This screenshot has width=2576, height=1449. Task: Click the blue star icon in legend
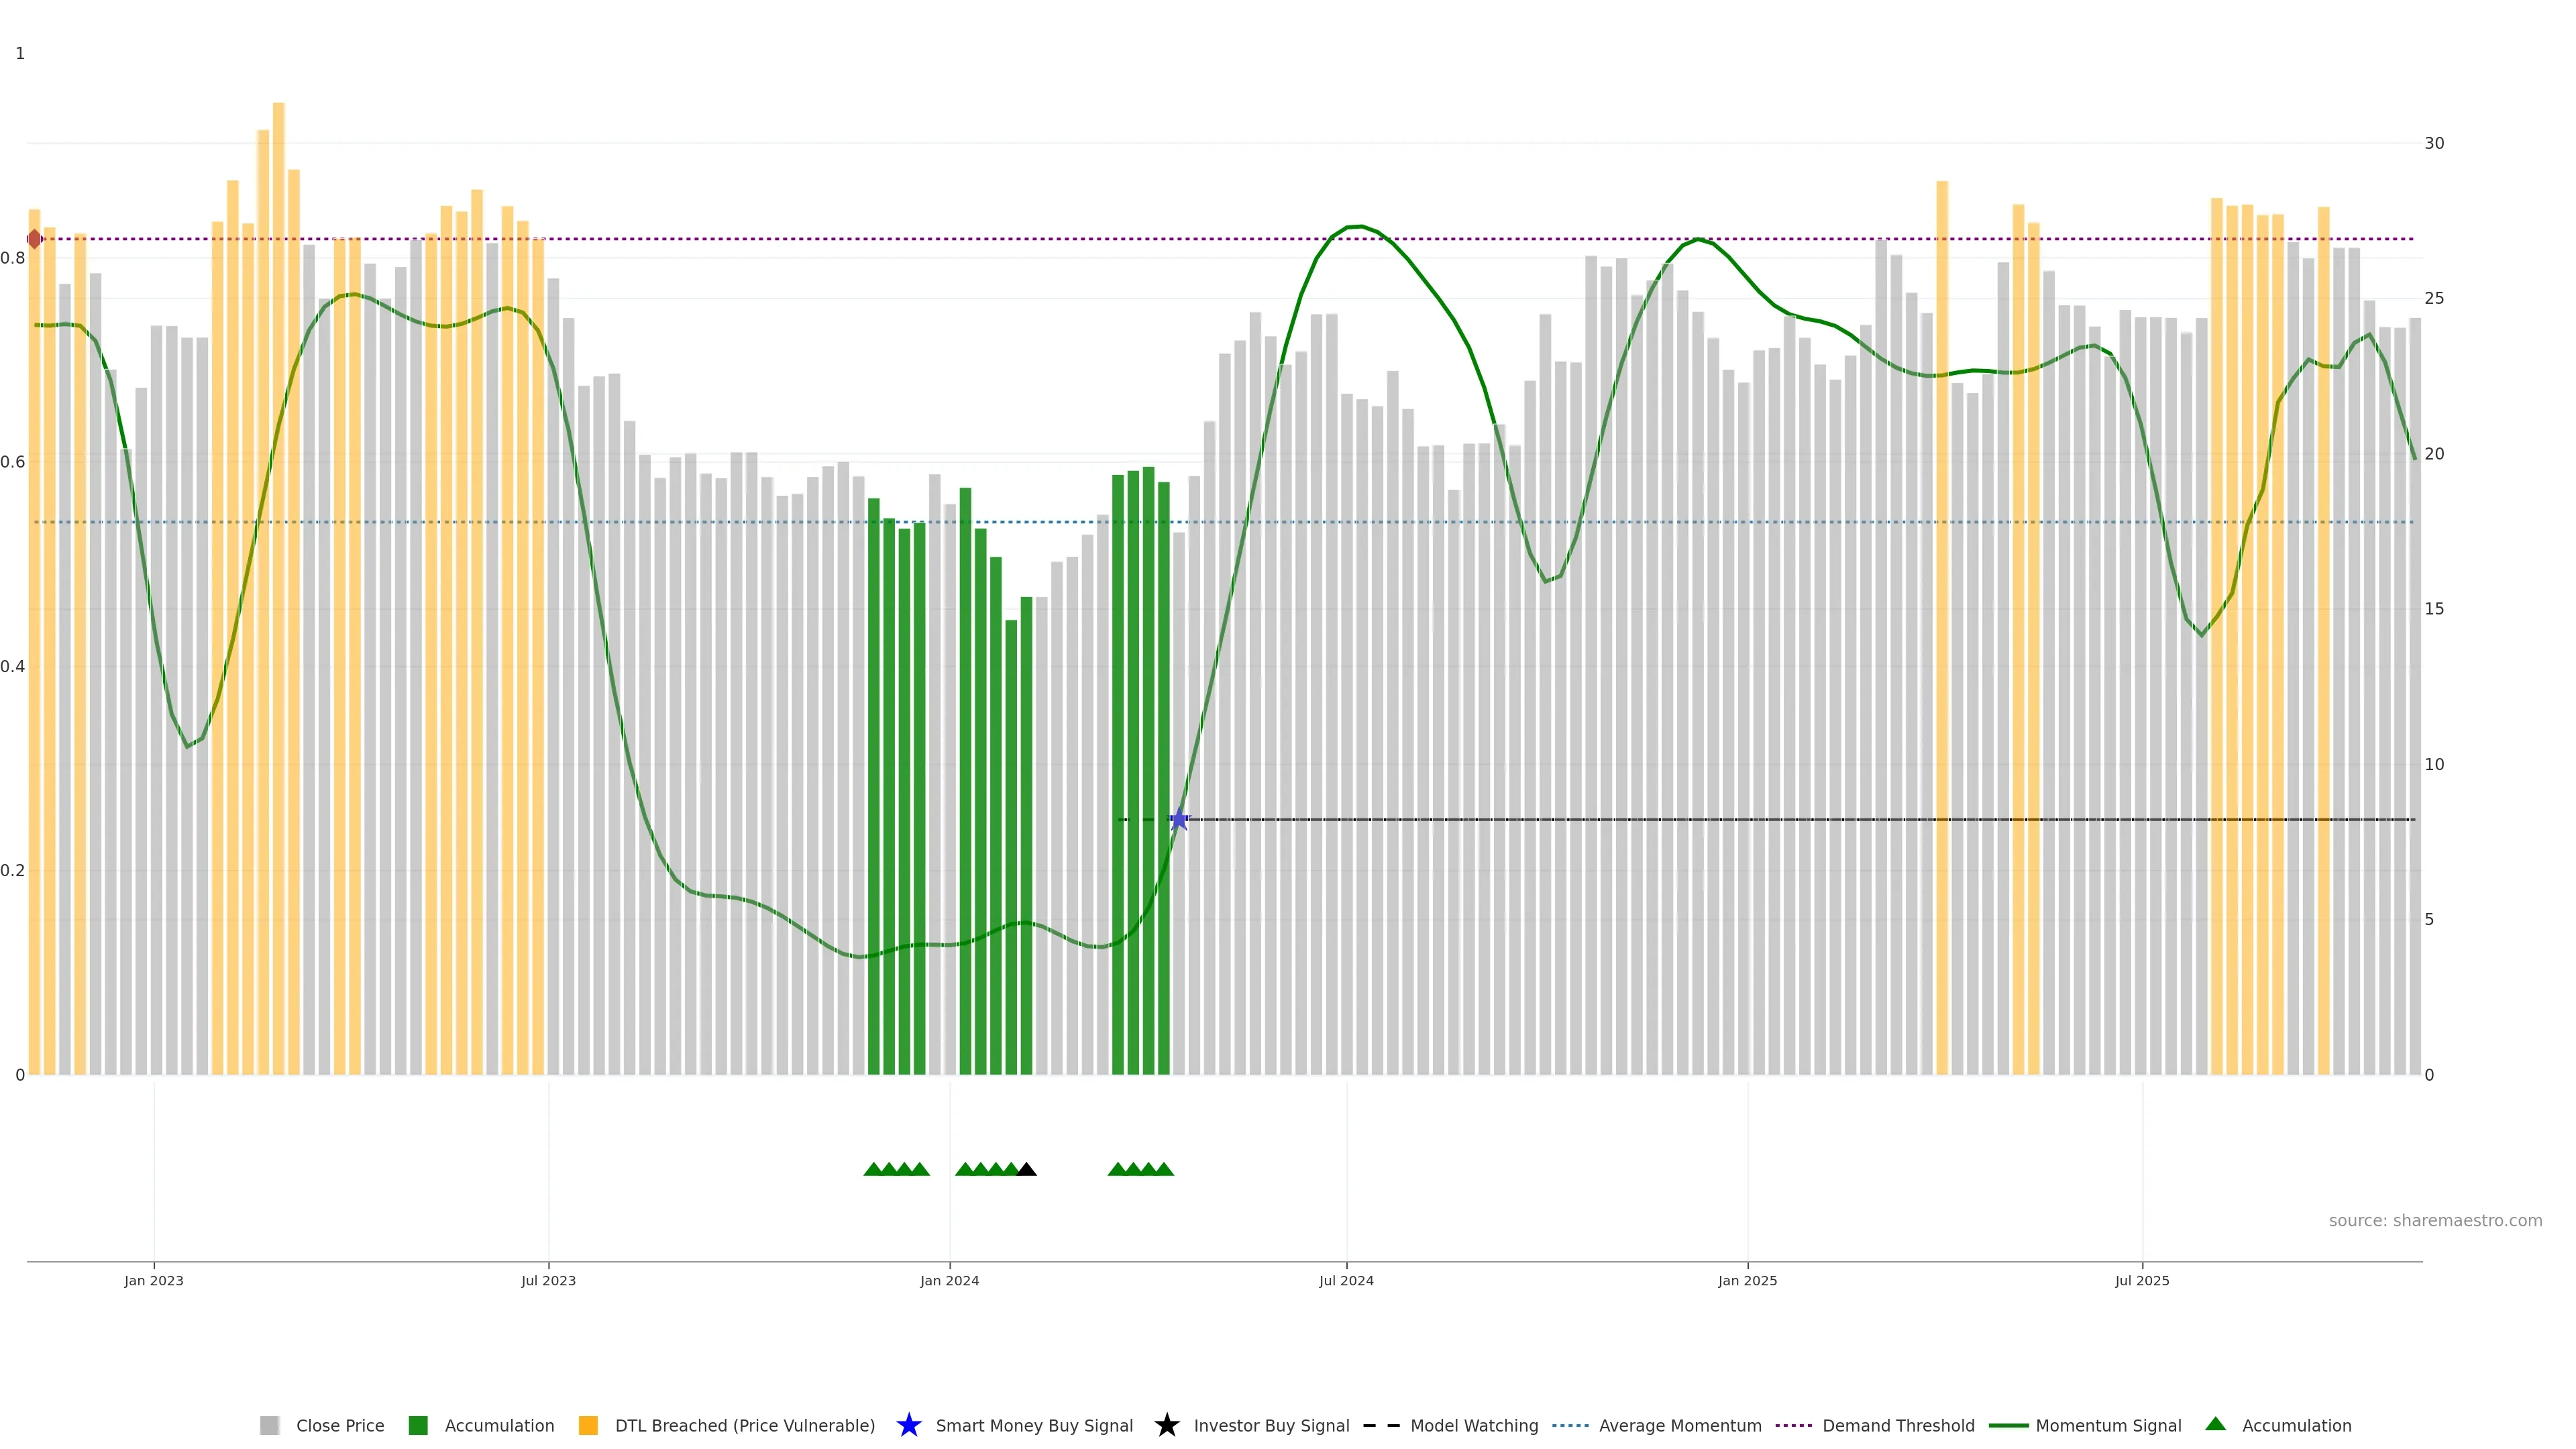click(x=908, y=1425)
